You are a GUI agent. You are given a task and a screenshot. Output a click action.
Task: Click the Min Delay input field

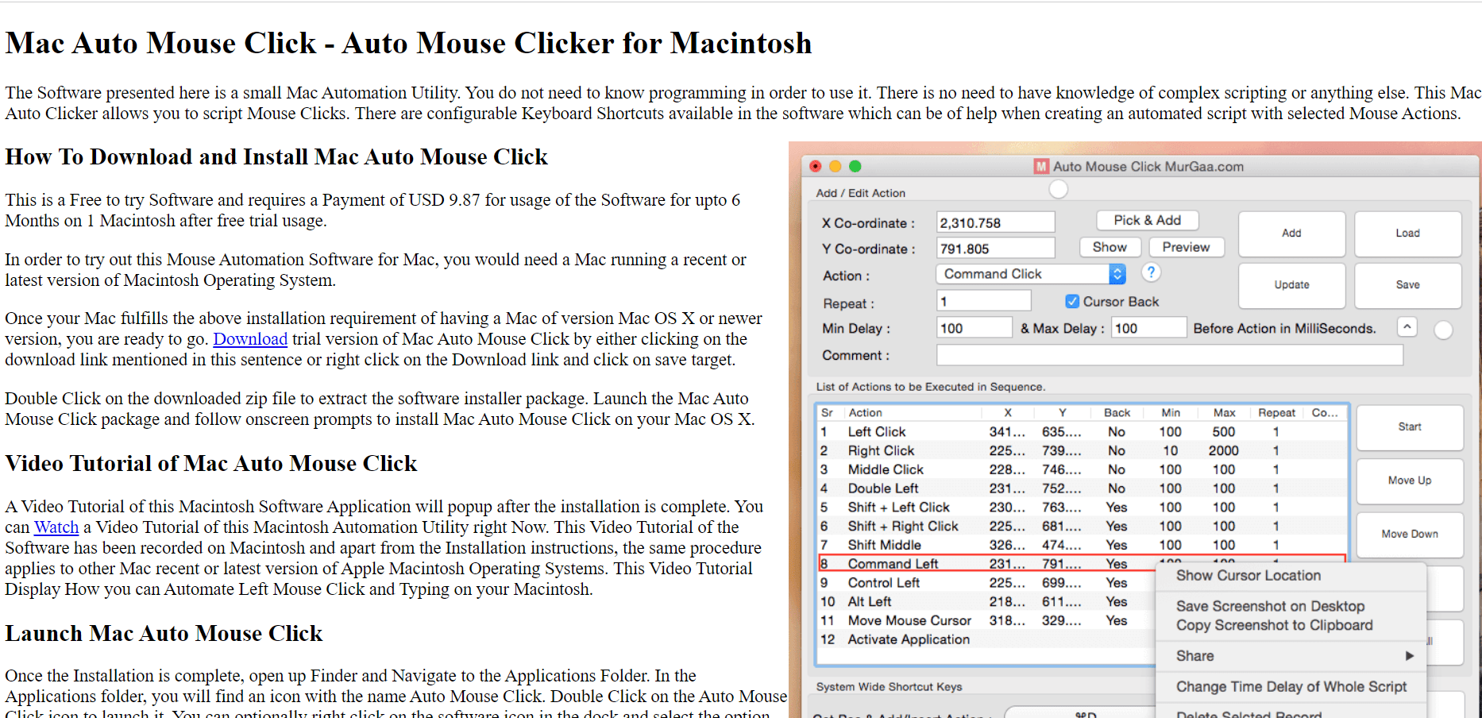974,328
